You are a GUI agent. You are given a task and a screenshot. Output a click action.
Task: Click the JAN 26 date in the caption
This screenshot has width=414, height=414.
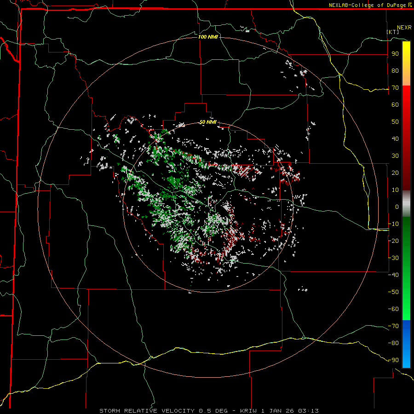[282, 411]
